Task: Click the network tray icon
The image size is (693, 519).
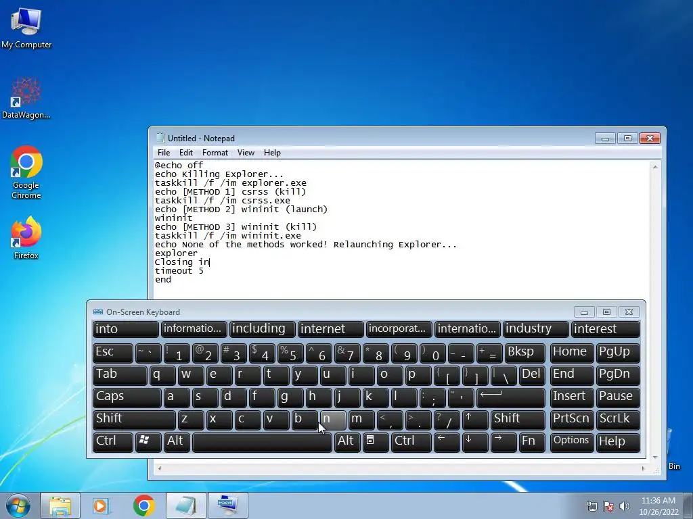Action: [x=591, y=506]
